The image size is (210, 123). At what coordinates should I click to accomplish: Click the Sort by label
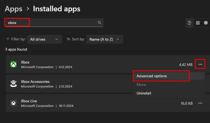coord(78,39)
